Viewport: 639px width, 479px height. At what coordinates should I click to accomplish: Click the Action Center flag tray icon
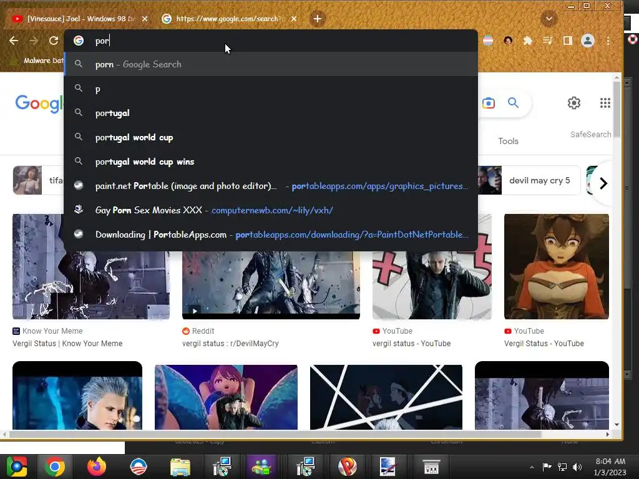(547, 467)
